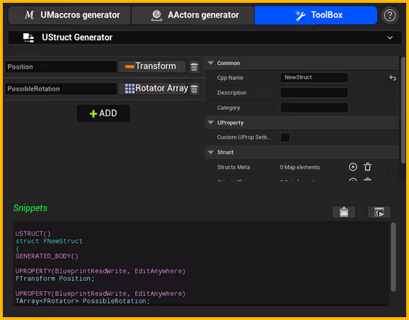Image resolution: width=409 pixels, height=320 pixels.
Task: Select the ToolBox tab
Action: (x=316, y=15)
